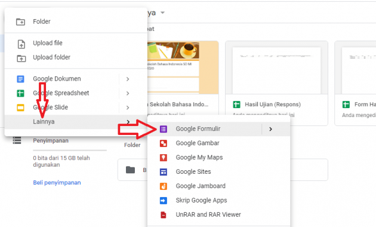376x227 pixels.
Task: Click the Sekolah Bahasa Indonesia form thumbnail
Action: coord(183,68)
